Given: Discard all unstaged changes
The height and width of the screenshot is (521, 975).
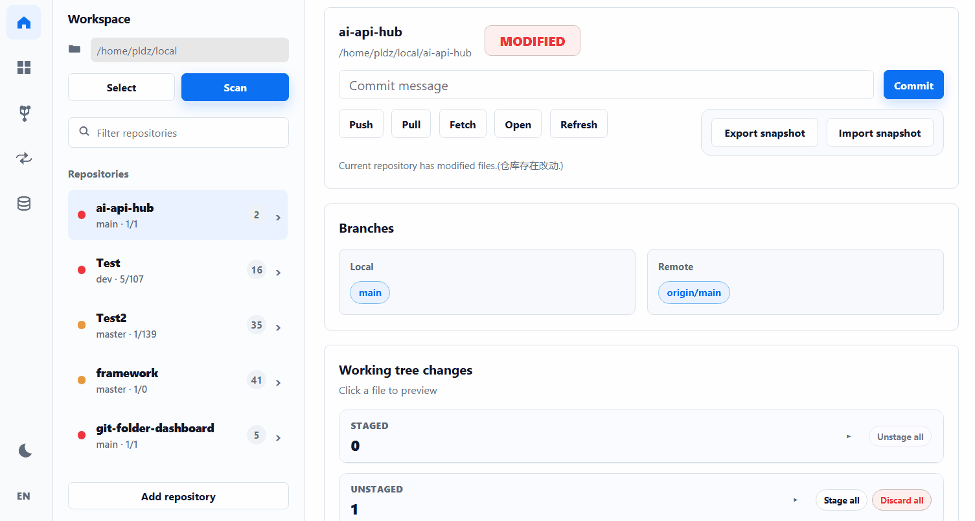Looking at the screenshot, I should [x=901, y=500].
